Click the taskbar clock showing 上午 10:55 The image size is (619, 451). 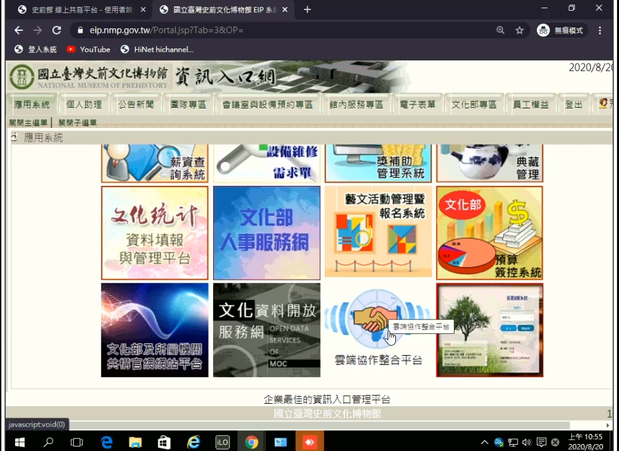click(586, 442)
